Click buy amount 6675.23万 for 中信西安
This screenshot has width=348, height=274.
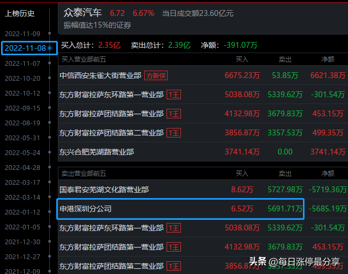(242, 75)
